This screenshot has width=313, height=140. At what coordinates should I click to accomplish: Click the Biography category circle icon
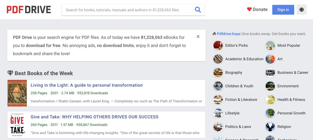pyautogui.click(x=218, y=73)
